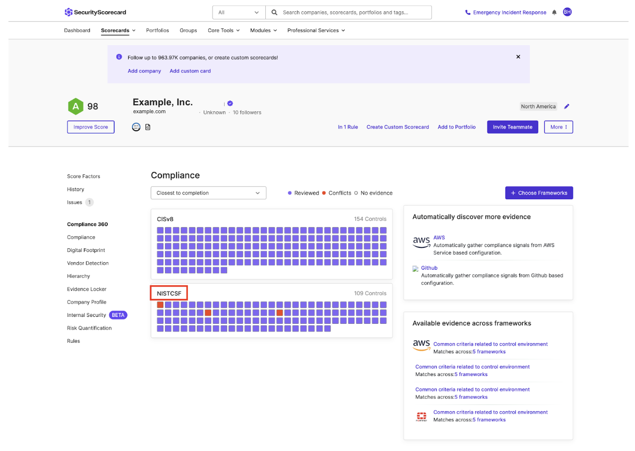Click the Conflicts legend red dot
The image size is (635, 451).
pyautogui.click(x=324, y=193)
